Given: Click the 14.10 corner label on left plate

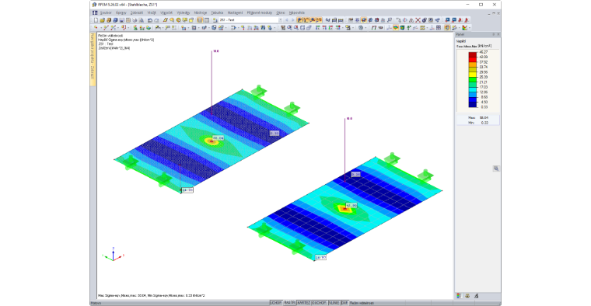Looking at the screenshot, I should click(187, 190).
